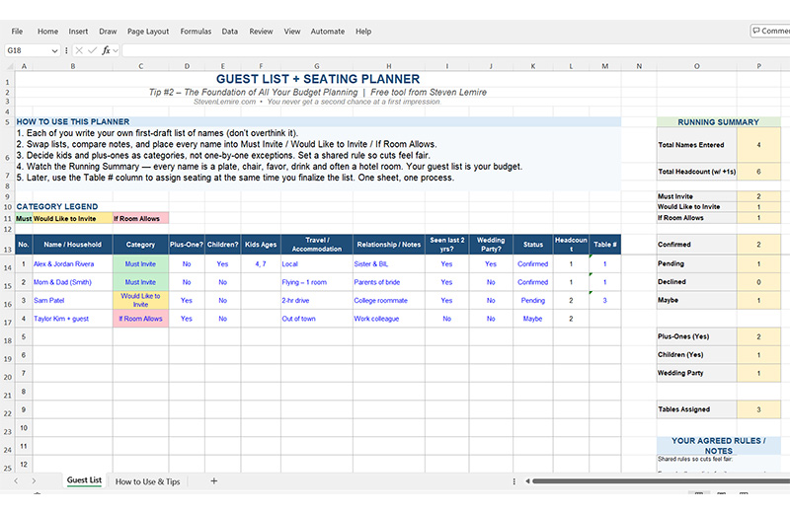
Task: Click the Would Like to Invite category for Sam Patel
Action: pos(140,300)
